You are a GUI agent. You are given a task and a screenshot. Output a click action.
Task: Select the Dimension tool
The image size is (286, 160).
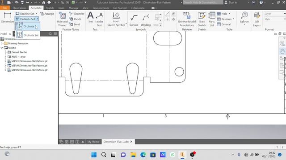click(x=7, y=18)
